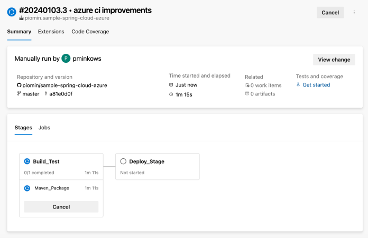Viewport: 368px width, 238px height.
Task: Click the commit icon next to a81e0d0f
Action: pyautogui.click(x=46, y=93)
